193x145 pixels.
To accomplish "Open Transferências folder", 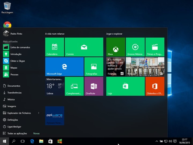I will pyautogui.click(x=12, y=93).
